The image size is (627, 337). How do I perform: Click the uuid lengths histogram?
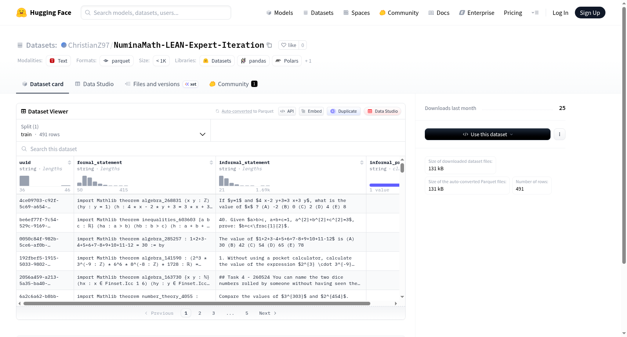click(x=45, y=181)
